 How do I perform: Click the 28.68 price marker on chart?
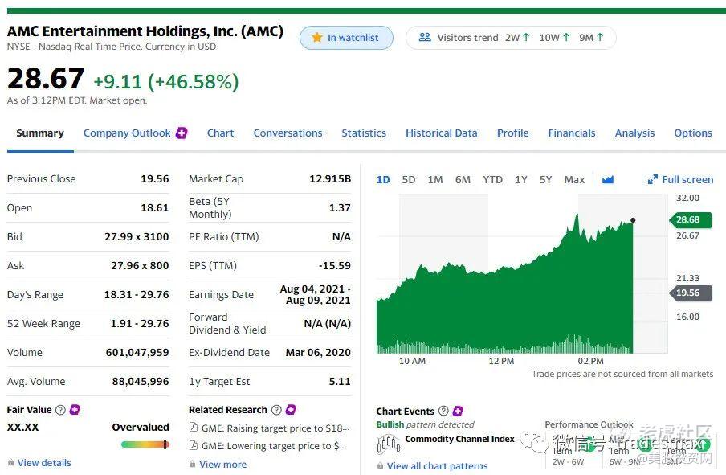[x=691, y=219]
